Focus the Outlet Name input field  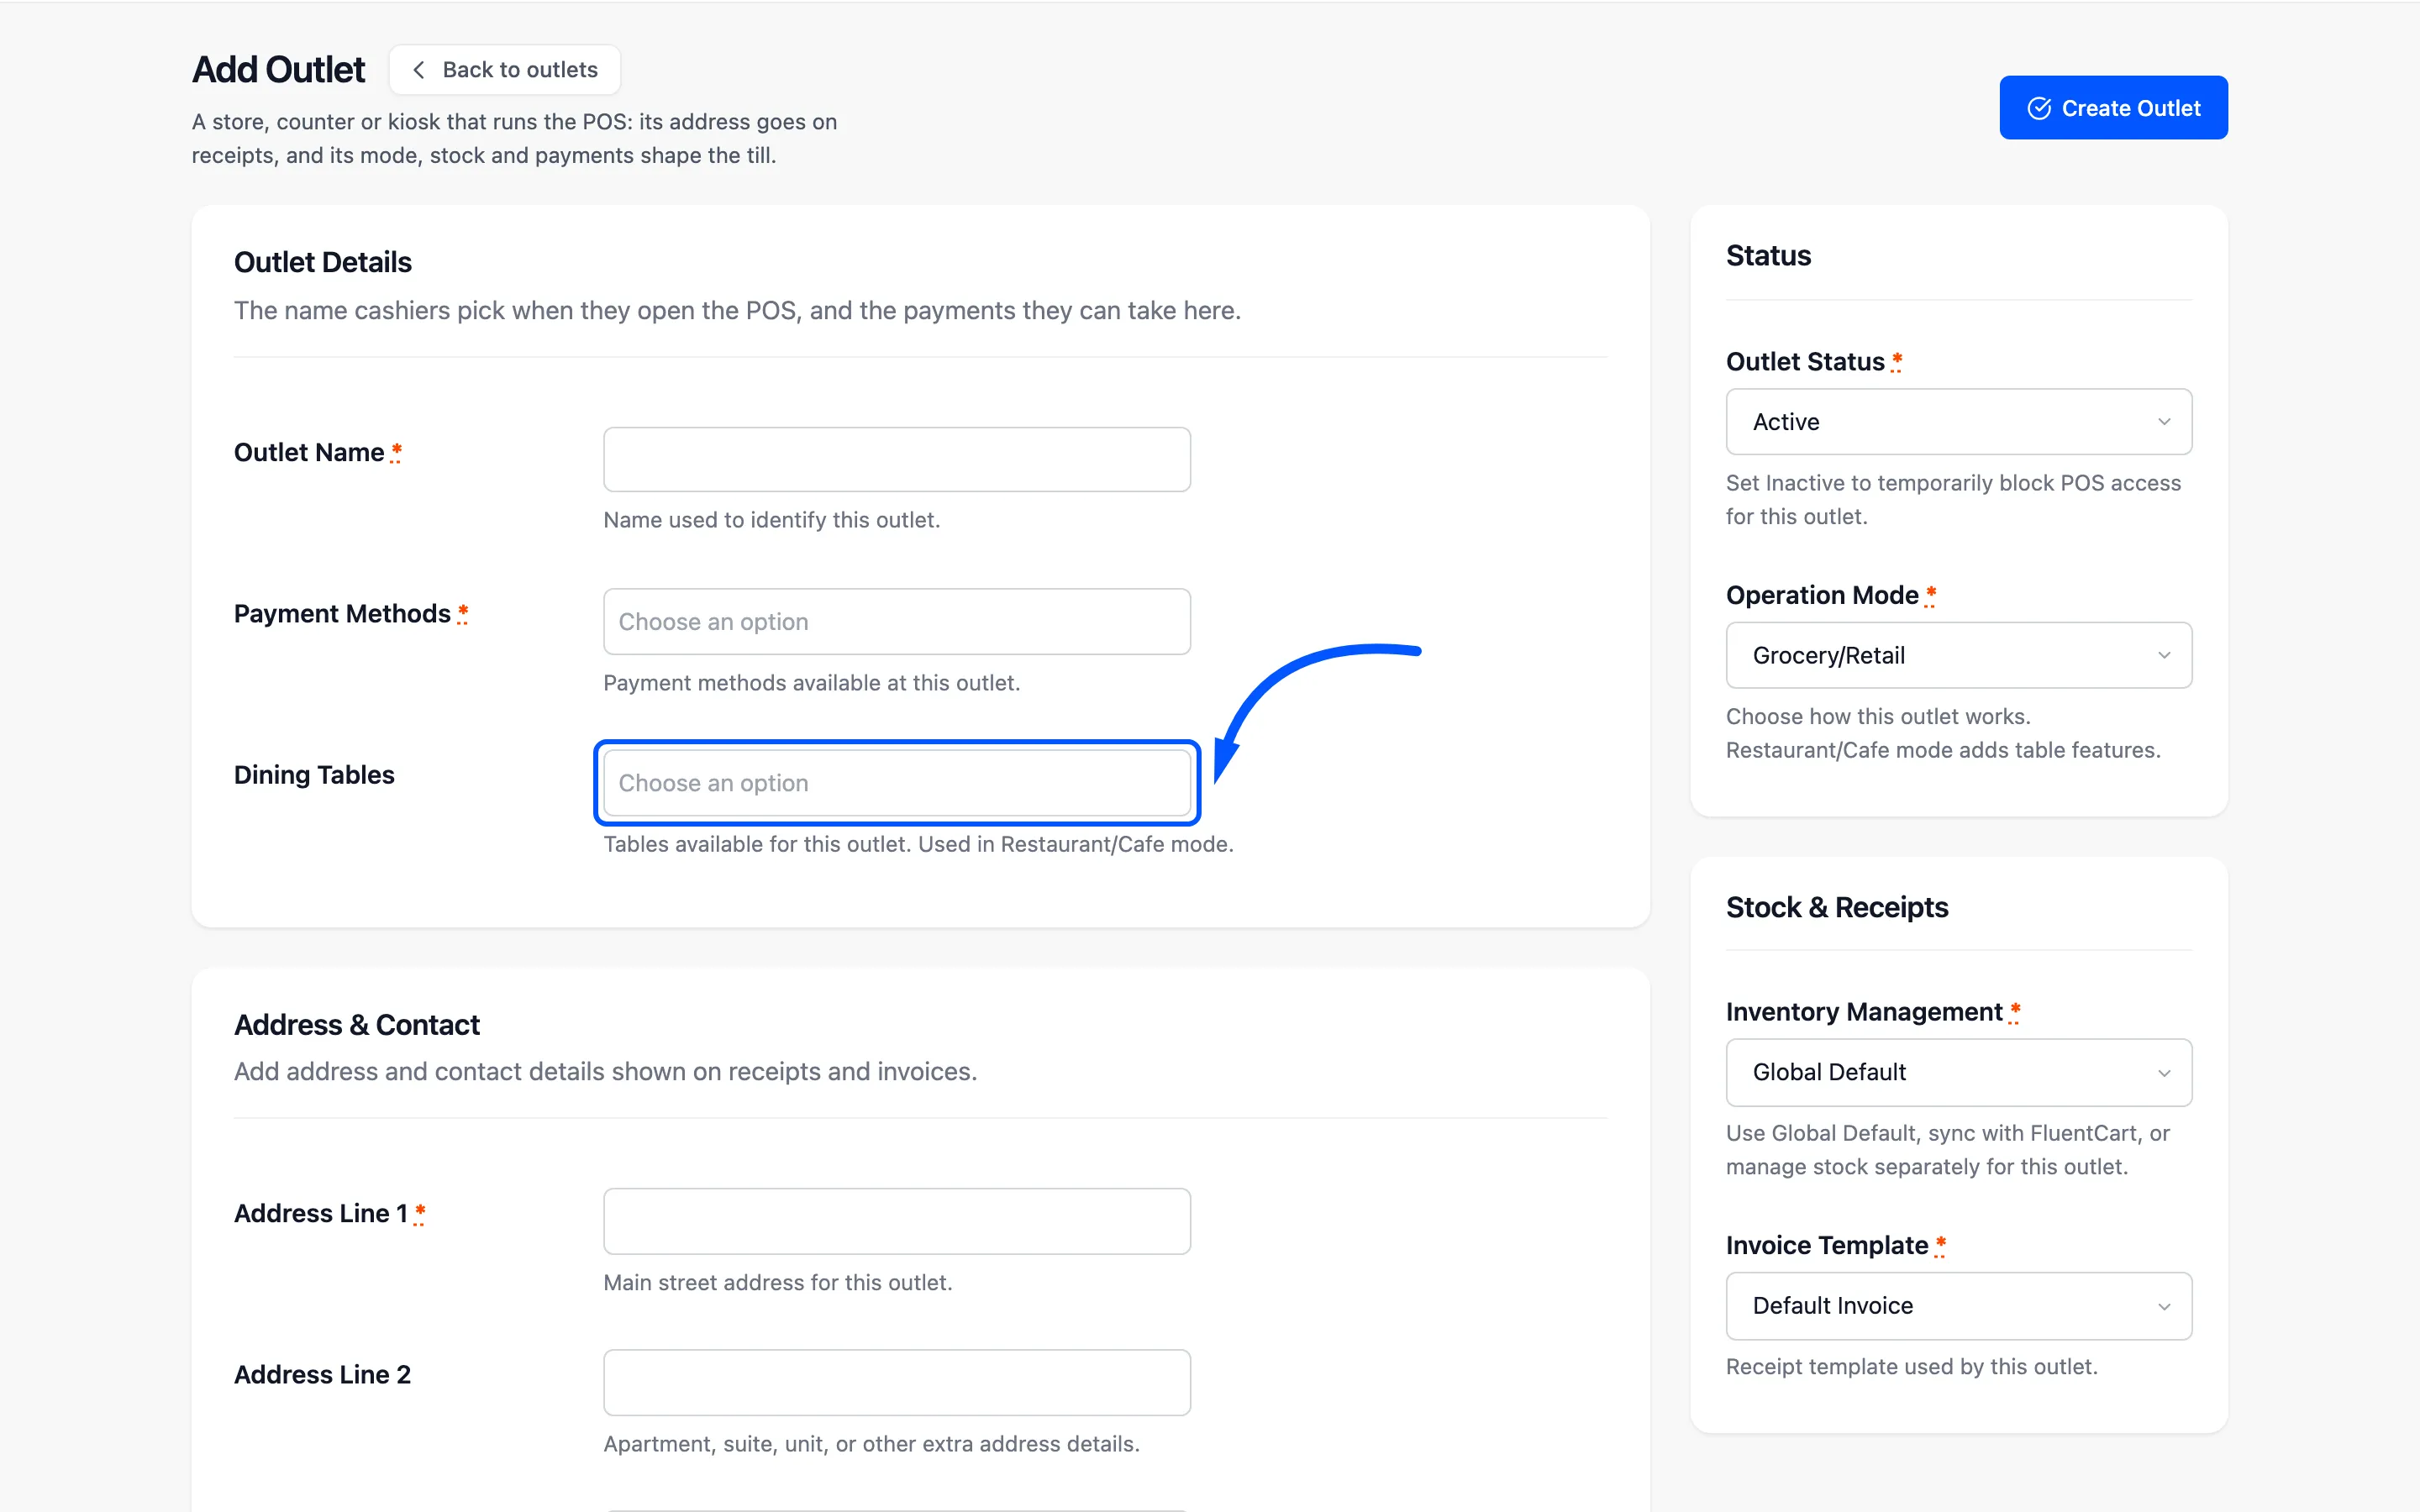pos(897,459)
